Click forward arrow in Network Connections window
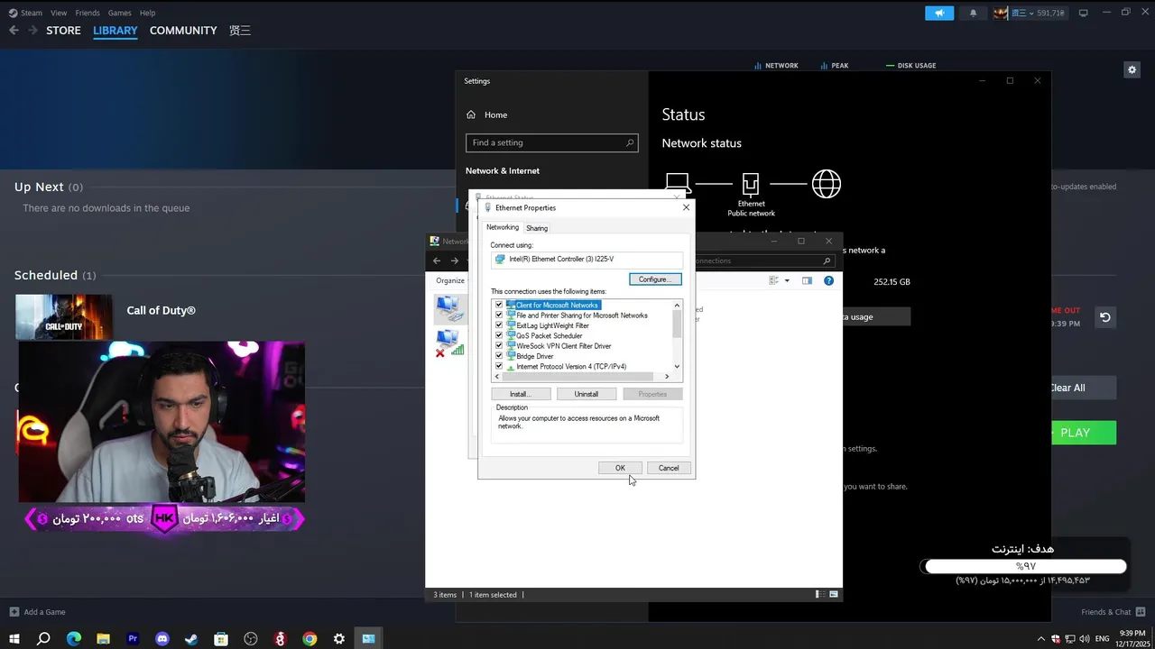Screen dimensions: 1155x649 [454, 261]
